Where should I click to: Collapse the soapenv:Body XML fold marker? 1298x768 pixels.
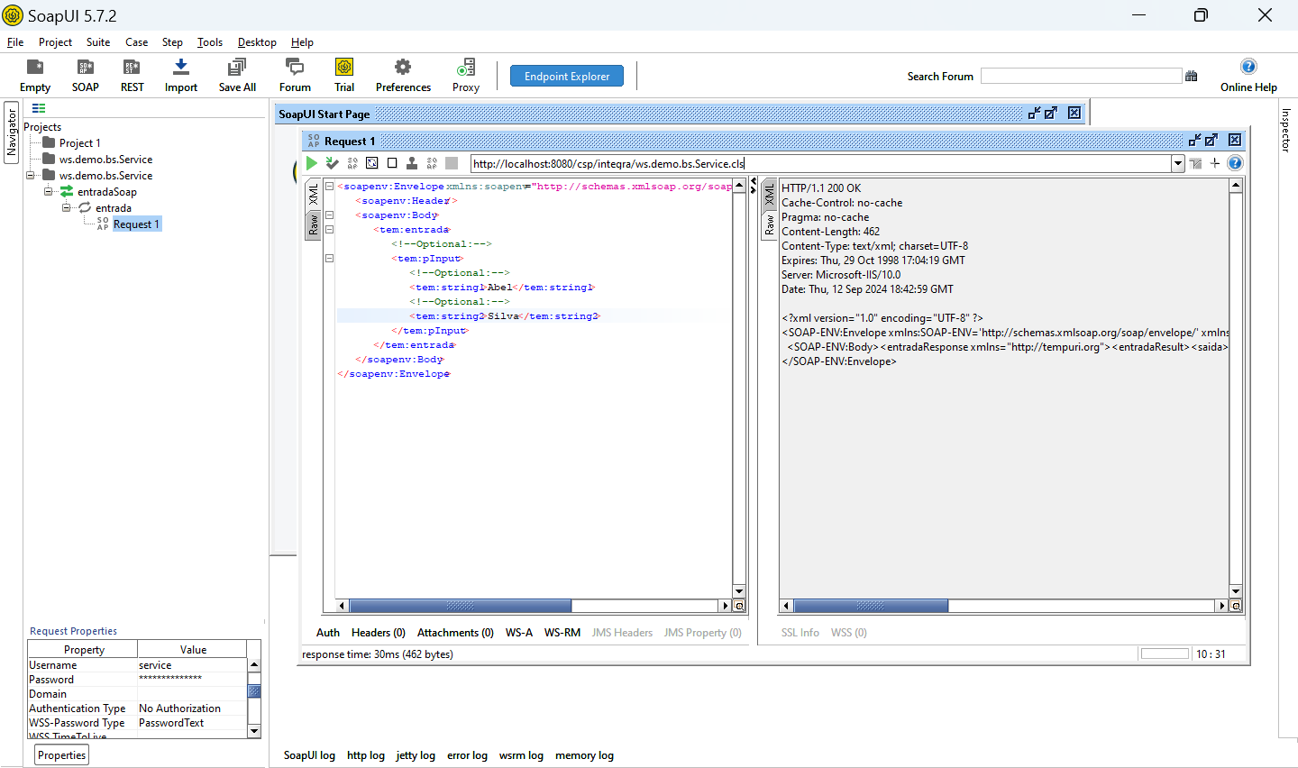(x=330, y=215)
